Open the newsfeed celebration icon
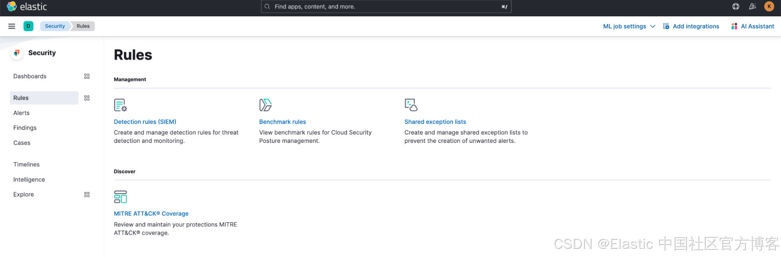781x257 pixels. (752, 6)
